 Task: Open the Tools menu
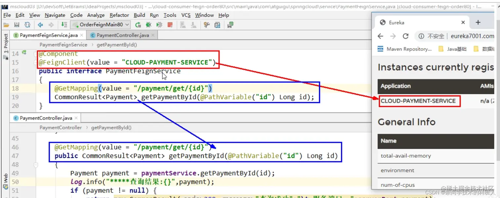pos(170,15)
